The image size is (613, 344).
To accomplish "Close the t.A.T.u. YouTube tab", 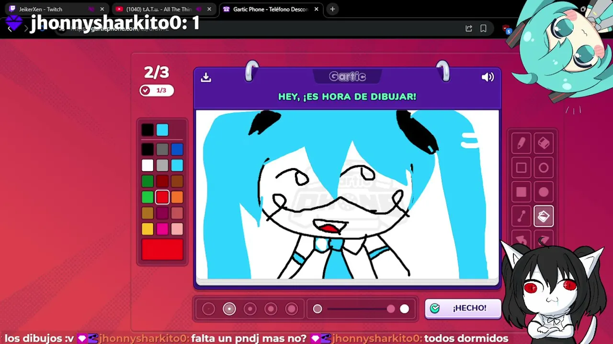I will point(209,9).
